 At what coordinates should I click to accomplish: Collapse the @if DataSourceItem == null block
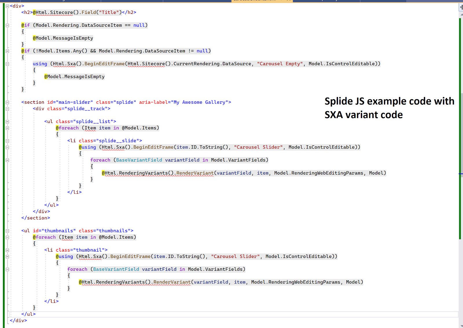point(8,25)
